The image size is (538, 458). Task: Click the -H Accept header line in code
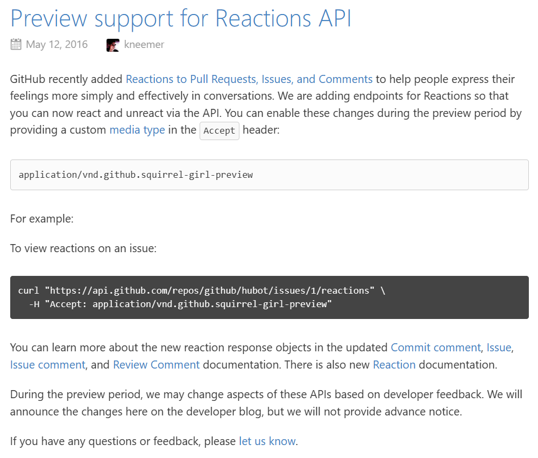[180, 304]
